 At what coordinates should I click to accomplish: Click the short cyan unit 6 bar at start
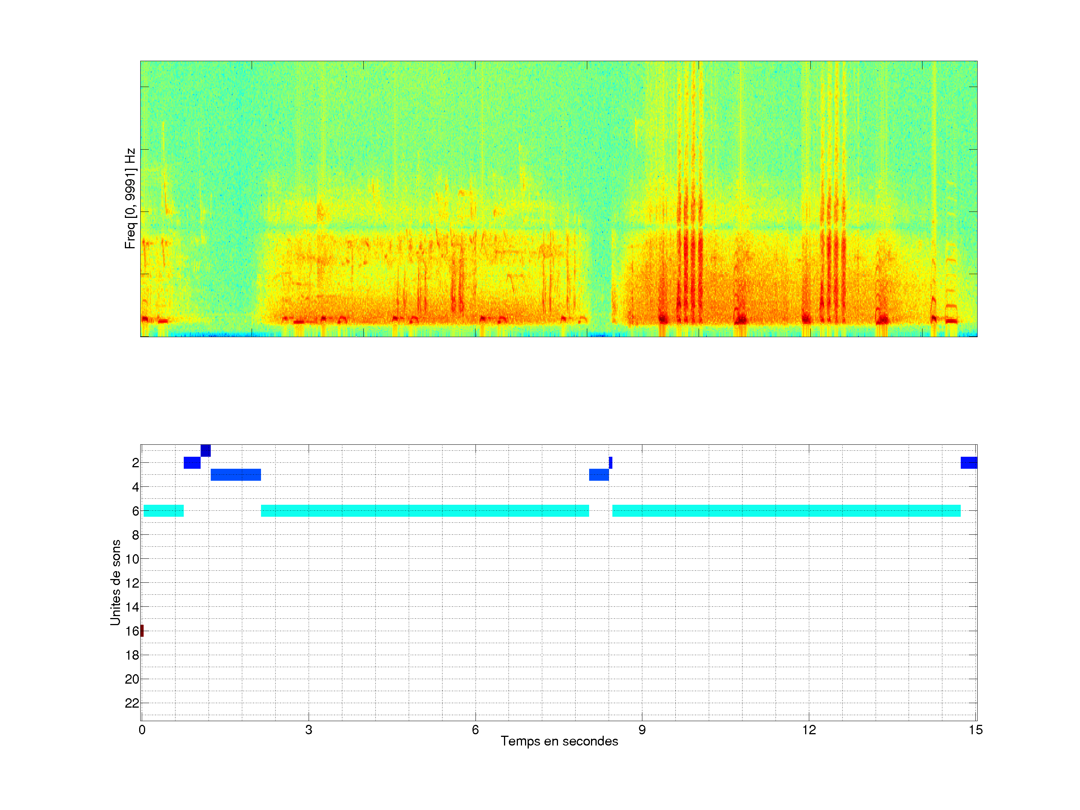tap(163, 511)
